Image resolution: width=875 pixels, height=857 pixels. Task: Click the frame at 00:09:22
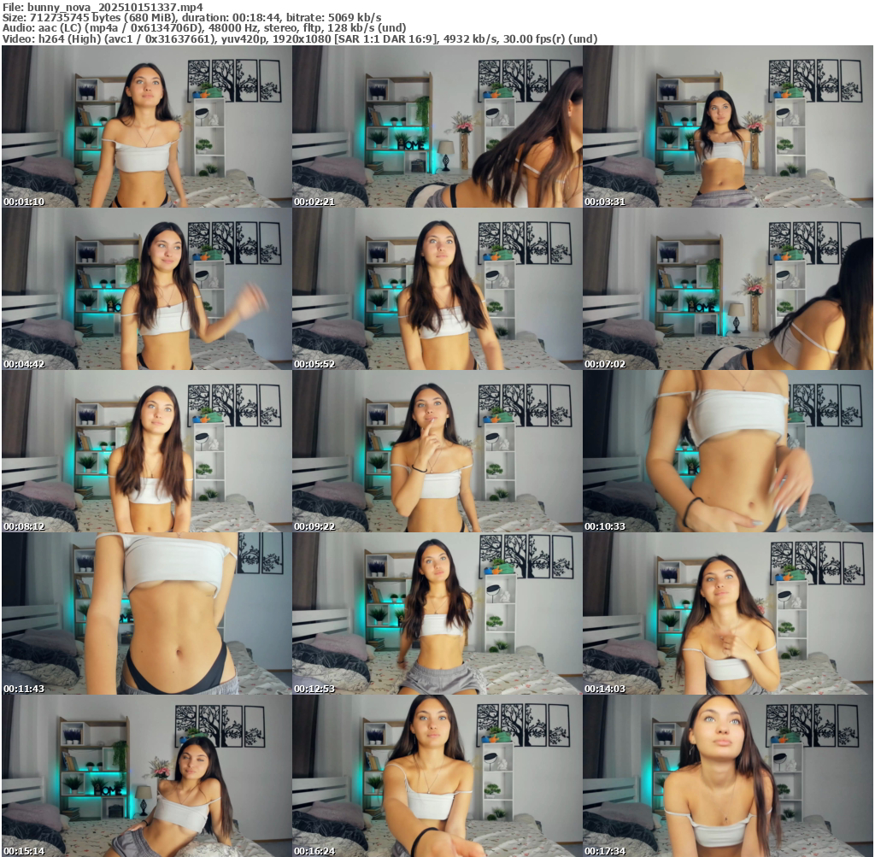click(x=437, y=451)
